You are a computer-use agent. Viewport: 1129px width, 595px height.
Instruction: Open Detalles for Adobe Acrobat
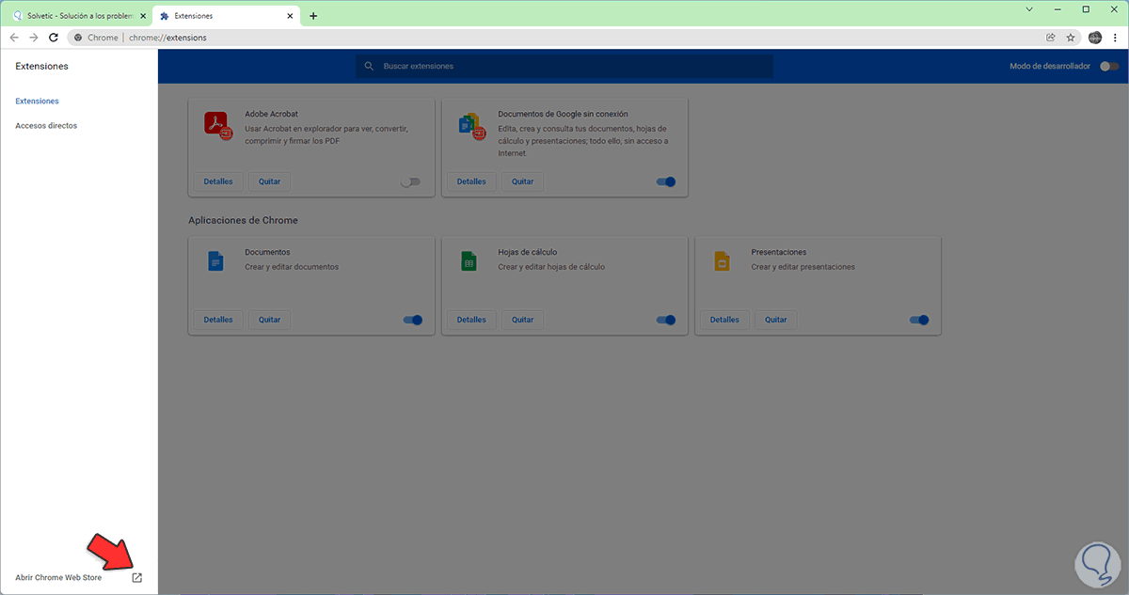219,181
